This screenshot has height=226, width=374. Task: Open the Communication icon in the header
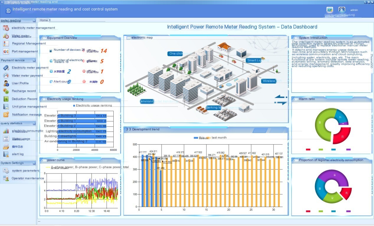[330, 10]
